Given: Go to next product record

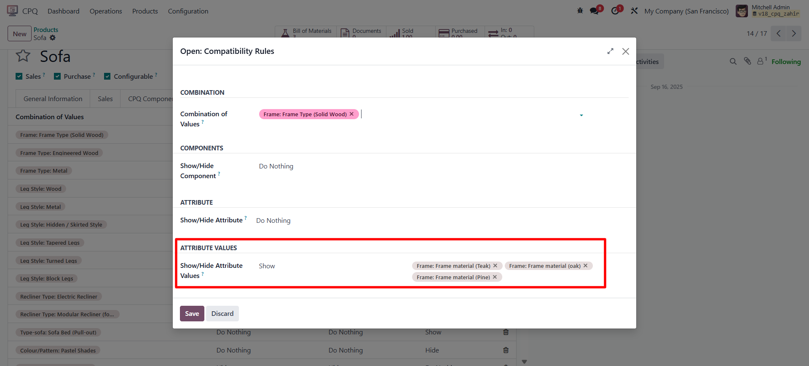Looking at the screenshot, I should tap(794, 34).
